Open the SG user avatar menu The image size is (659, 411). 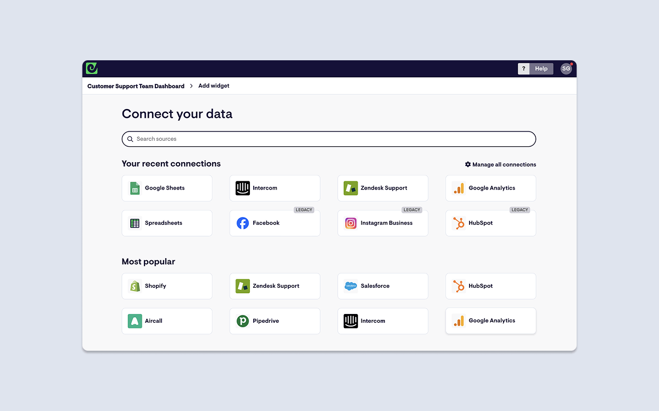pos(566,68)
